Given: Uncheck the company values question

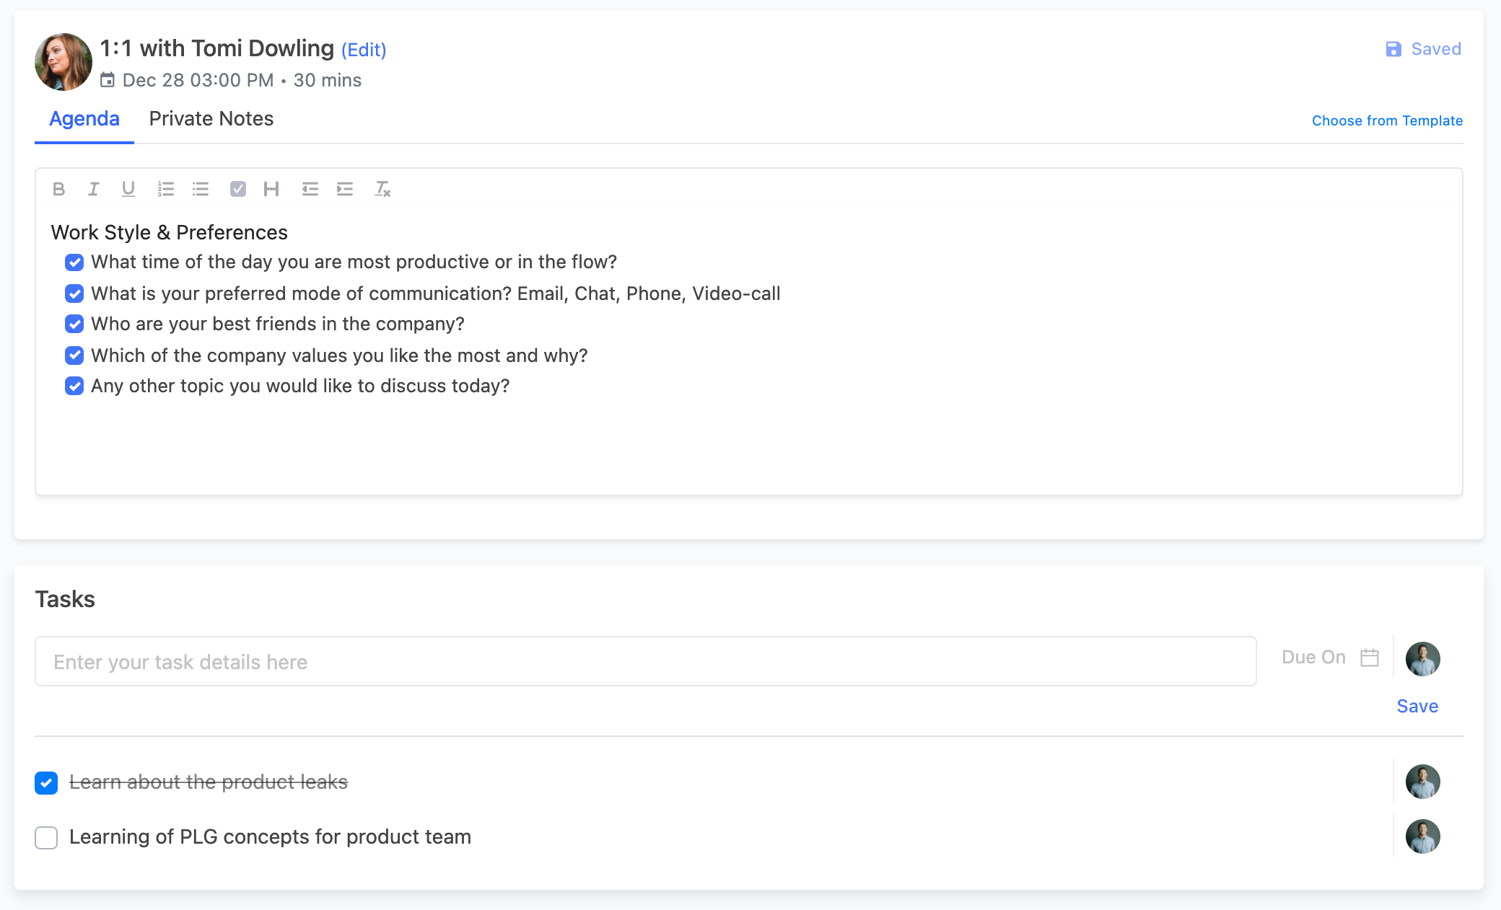Looking at the screenshot, I should pyautogui.click(x=74, y=355).
